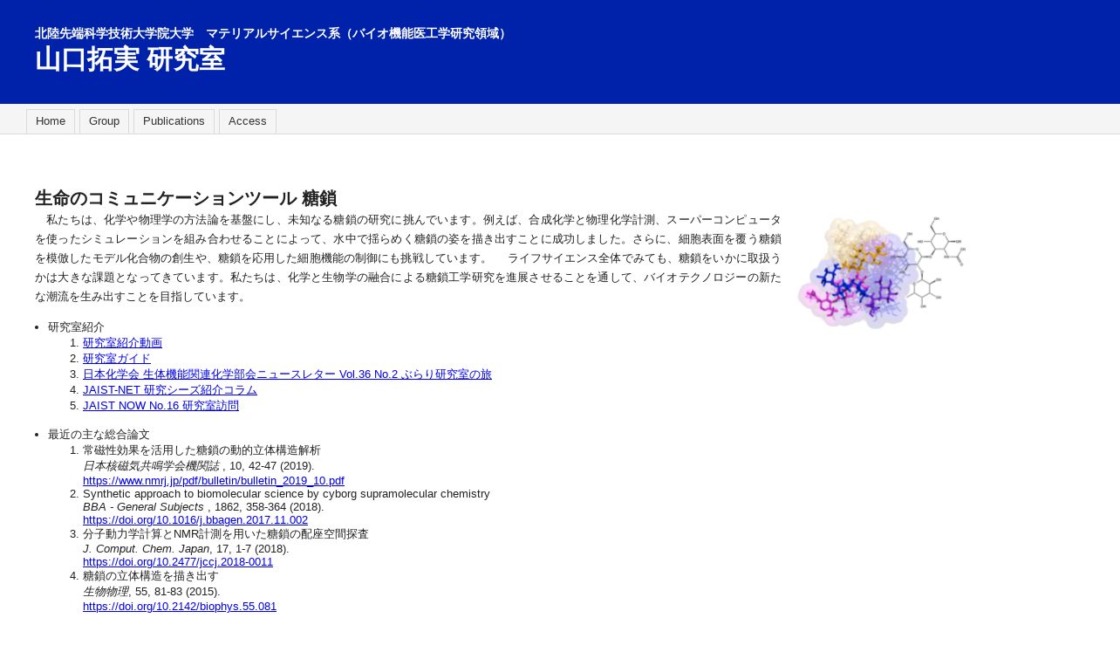Image resolution: width=1120 pixels, height=666 pixels.
Task: Click the title 常磁性効果を活用した糖鎖の動的立体構造解析
Action: point(201,450)
